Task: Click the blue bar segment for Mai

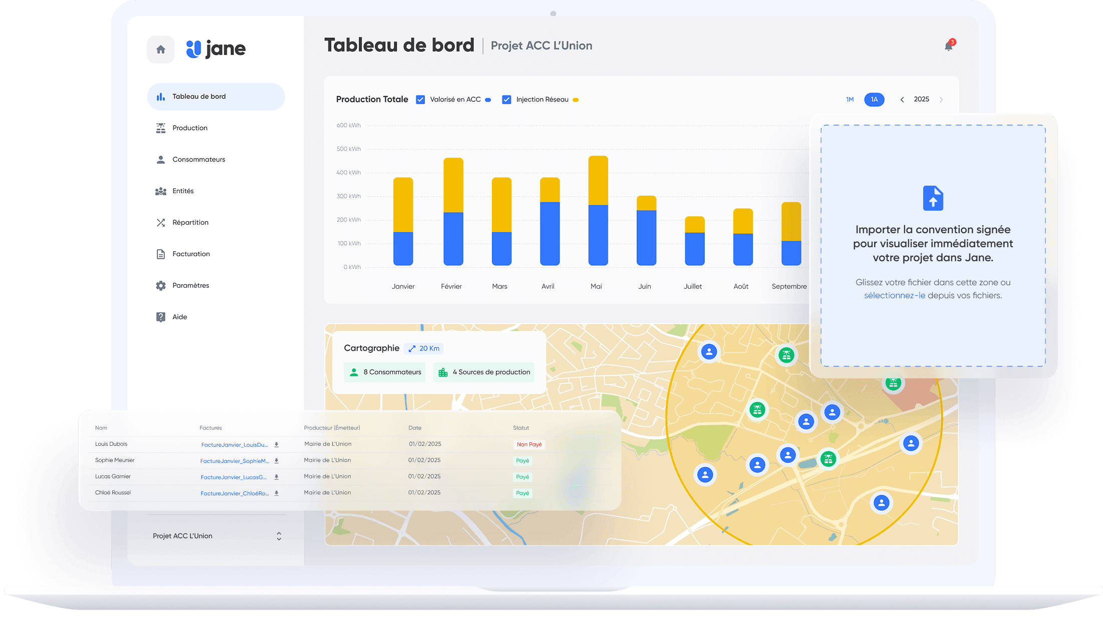Action: (x=598, y=235)
